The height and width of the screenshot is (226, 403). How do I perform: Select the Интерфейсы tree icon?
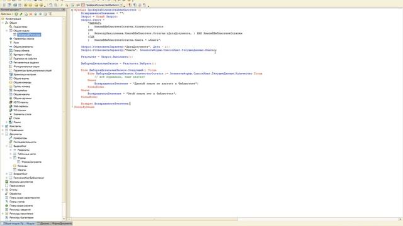(11, 90)
